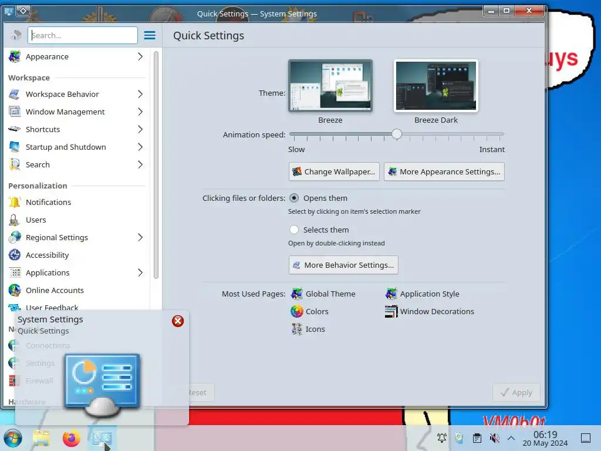This screenshot has height=451, width=601.
Task: Toggle keep-above pin icon in title bar
Action: (x=23, y=11)
